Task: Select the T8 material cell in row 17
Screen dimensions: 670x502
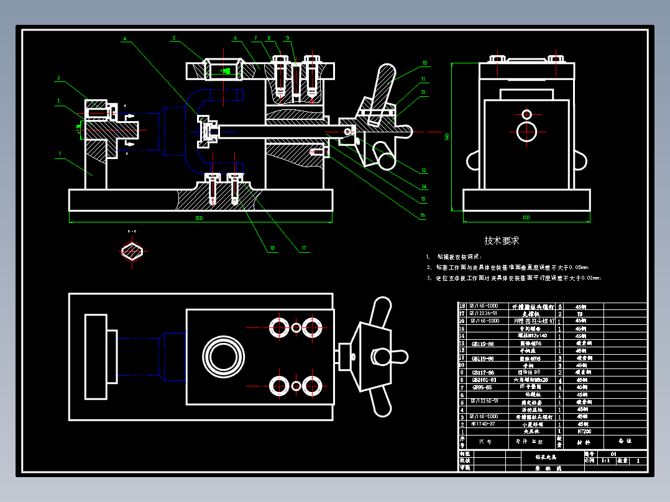Action: 584,314
